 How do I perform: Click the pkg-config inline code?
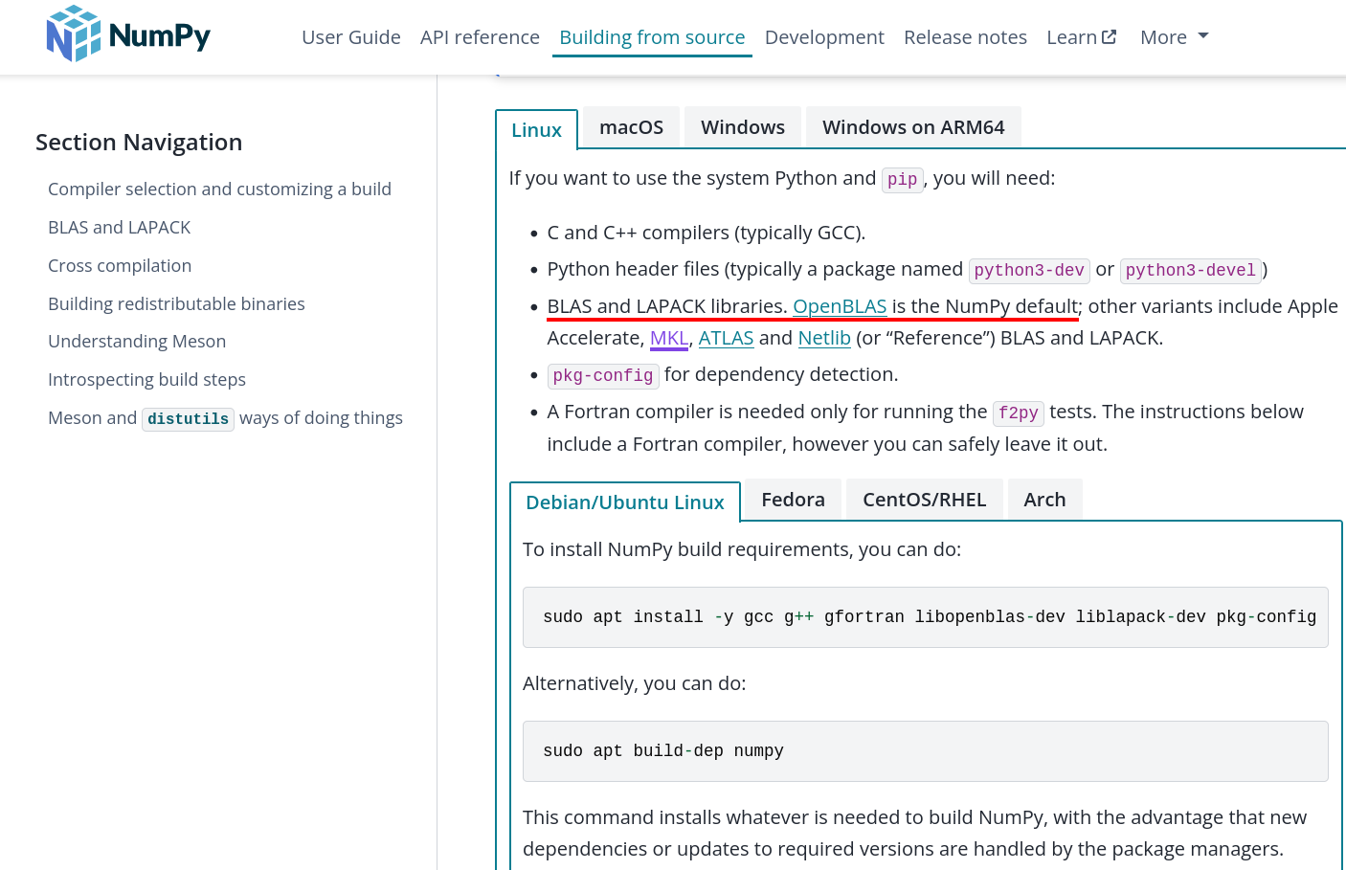pos(603,375)
